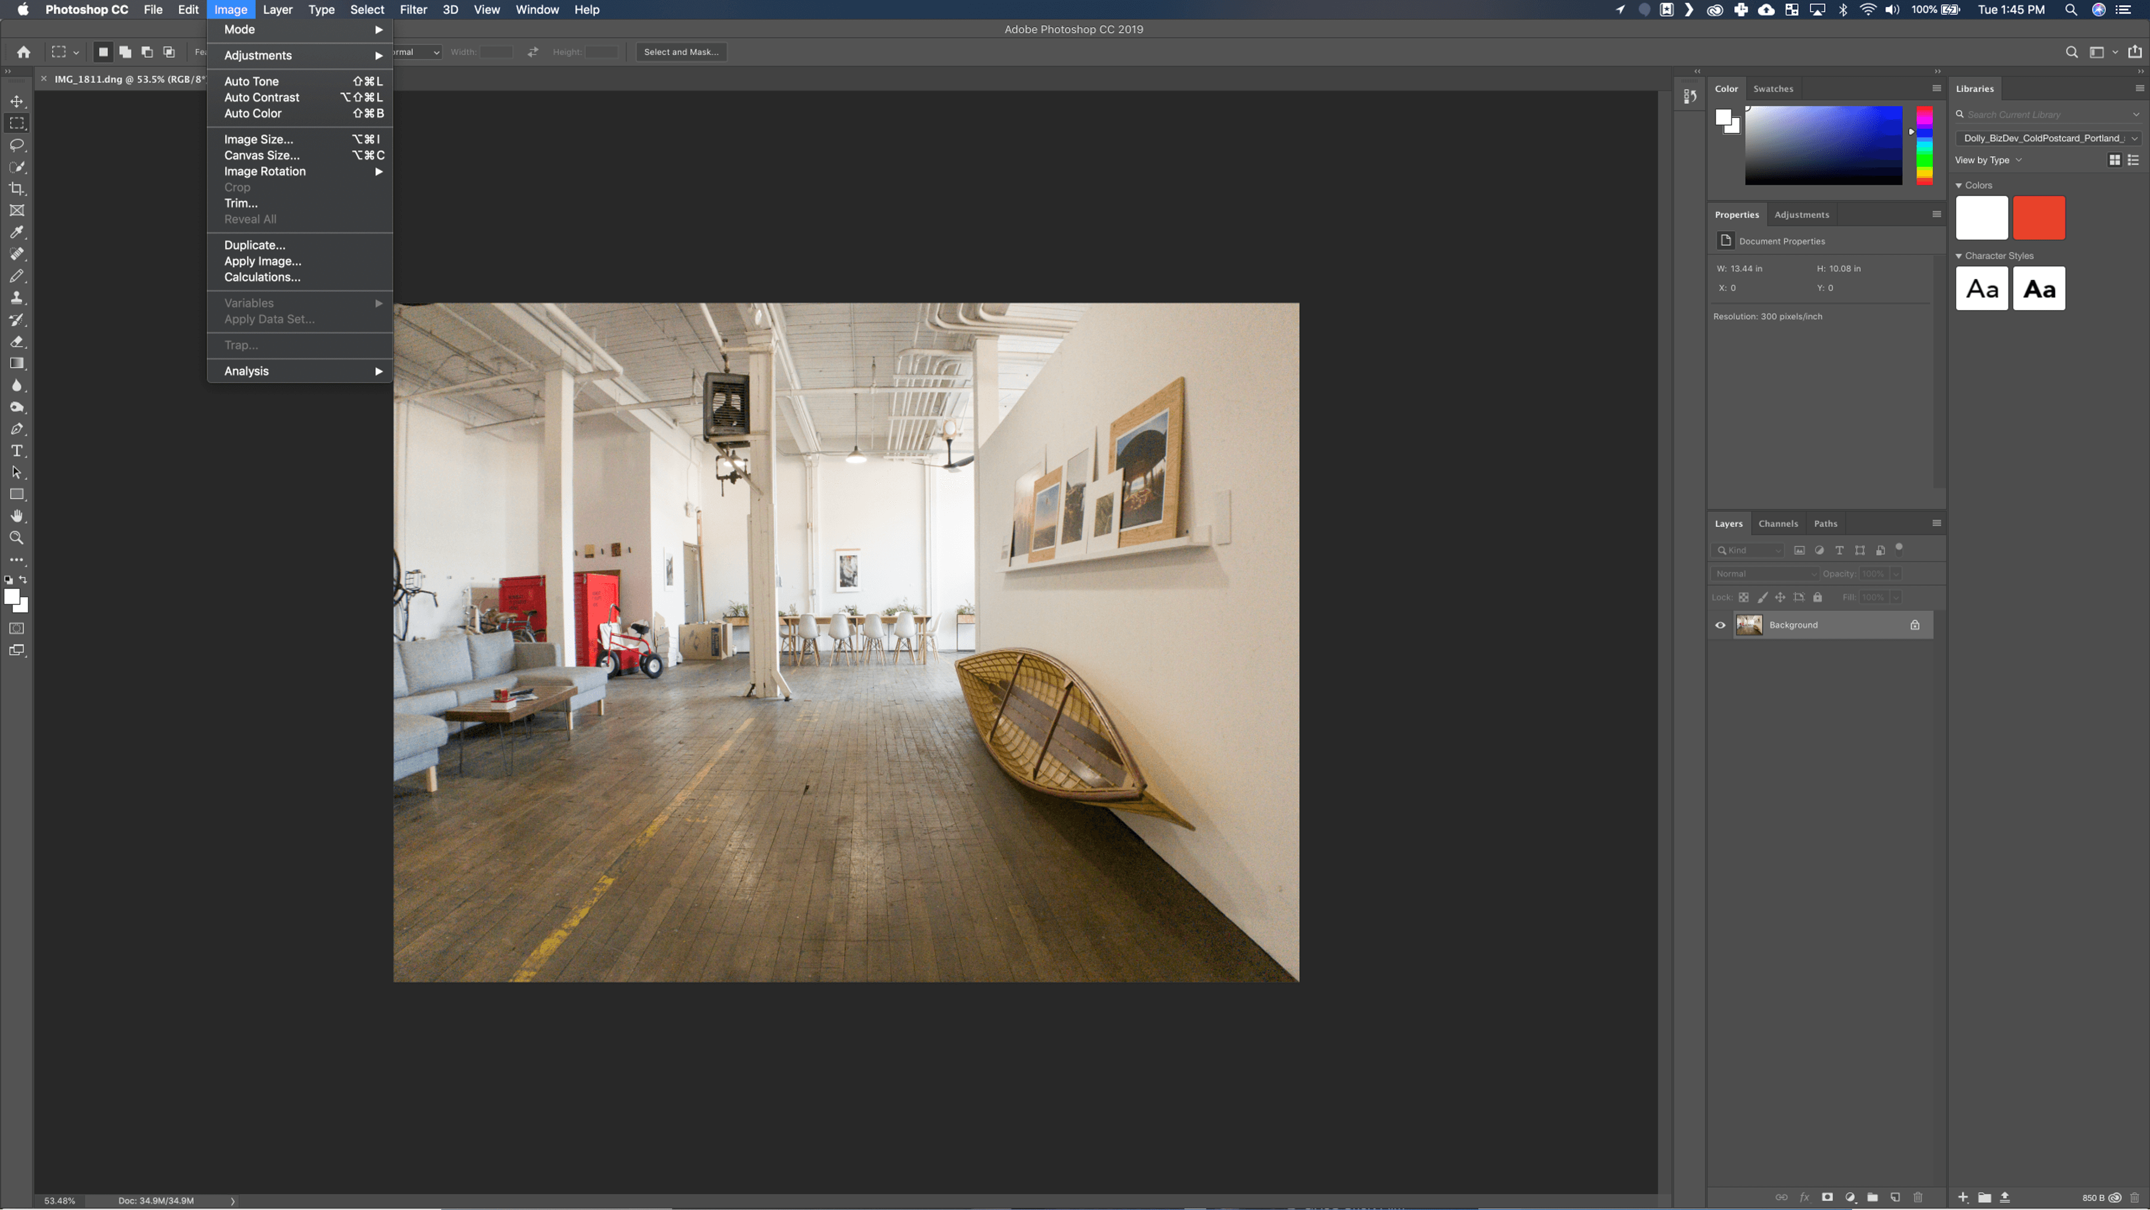
Task: Expand the Analysis submenu
Action: (x=300, y=372)
